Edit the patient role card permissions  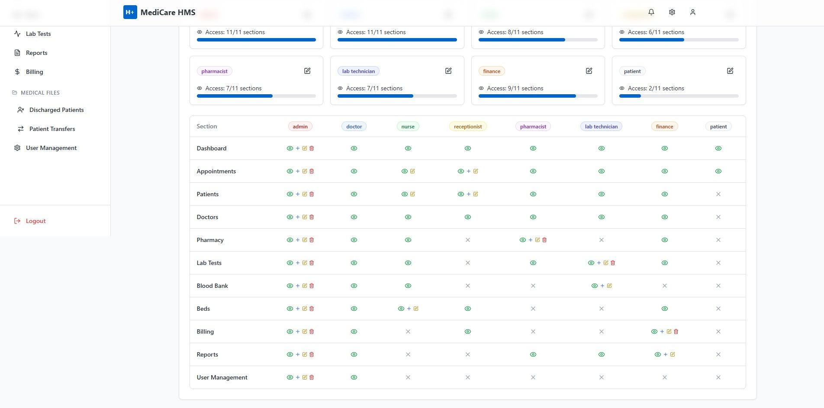point(730,71)
